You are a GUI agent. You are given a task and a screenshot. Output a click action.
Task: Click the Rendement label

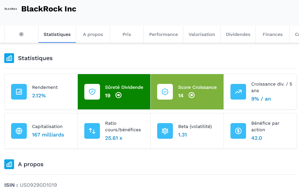[x=45, y=87]
